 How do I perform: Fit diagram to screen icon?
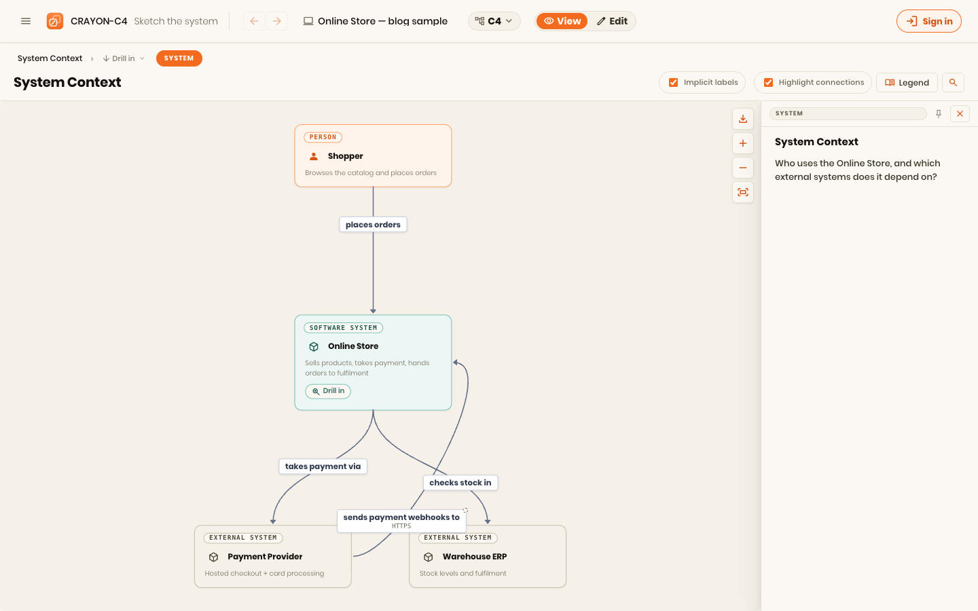pyautogui.click(x=743, y=192)
